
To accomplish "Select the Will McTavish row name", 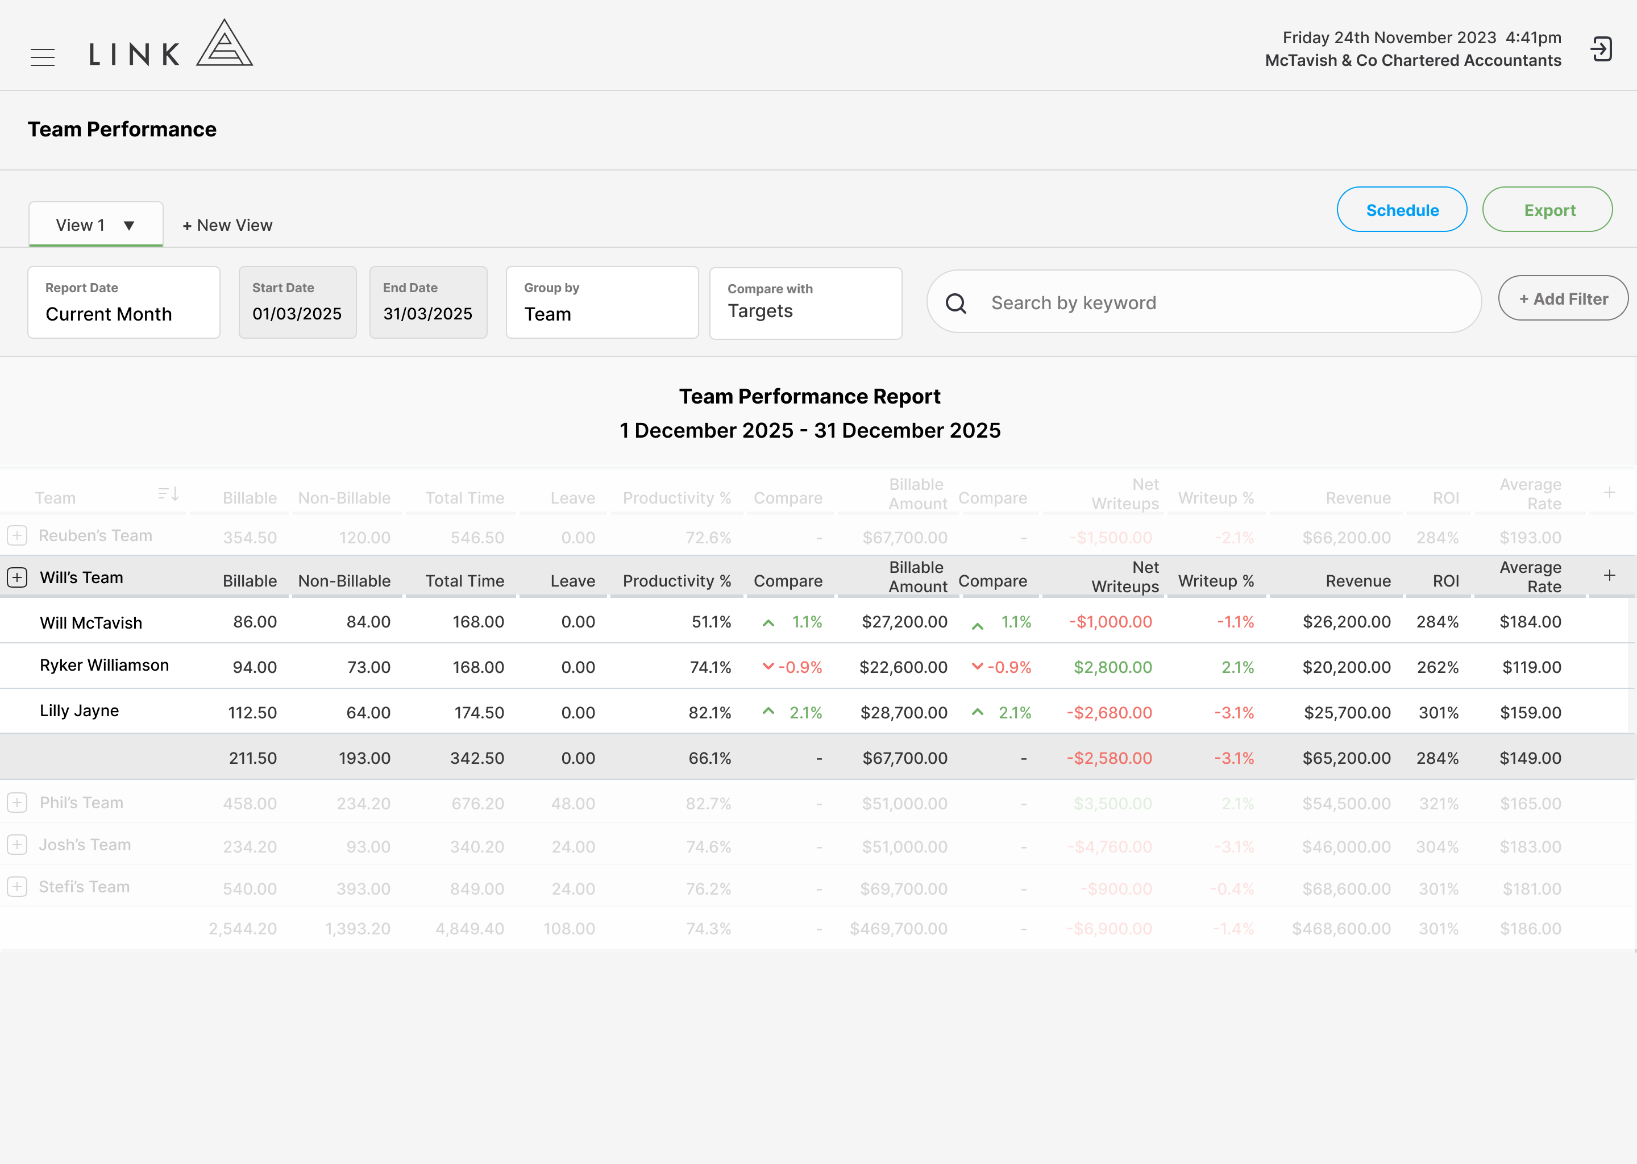I will click(91, 623).
